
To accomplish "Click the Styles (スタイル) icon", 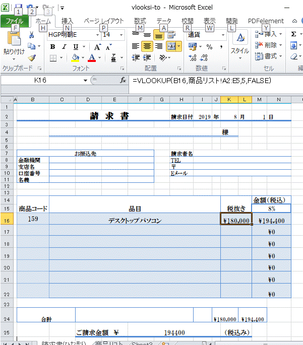I will point(240,44).
